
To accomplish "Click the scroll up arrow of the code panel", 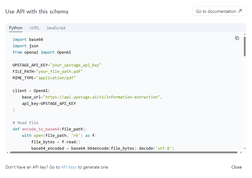I will (245, 35).
